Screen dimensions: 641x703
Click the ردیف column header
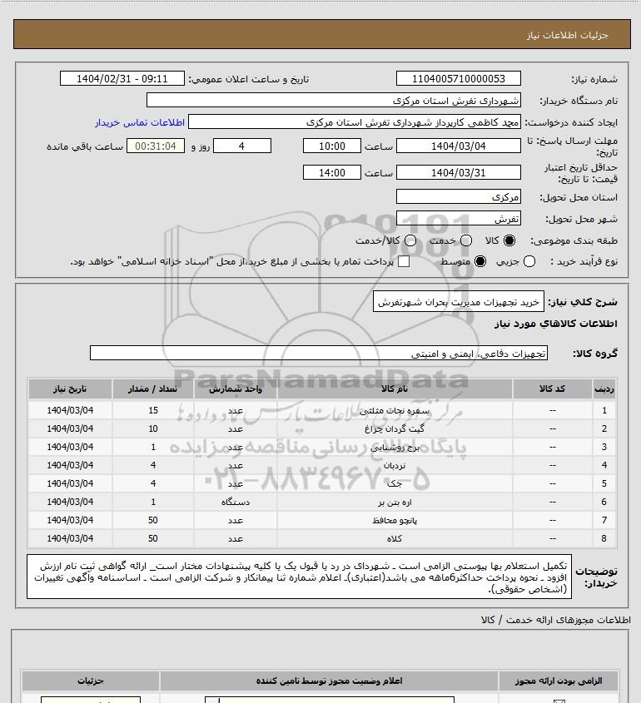(604, 389)
